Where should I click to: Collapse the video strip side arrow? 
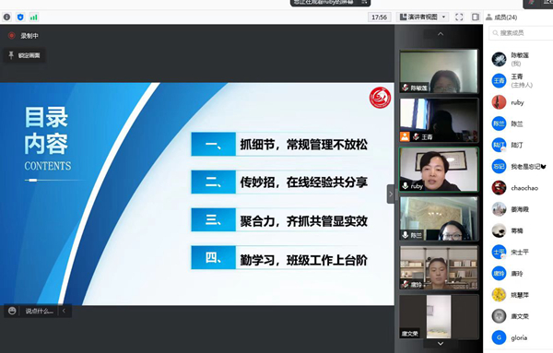(x=391, y=194)
